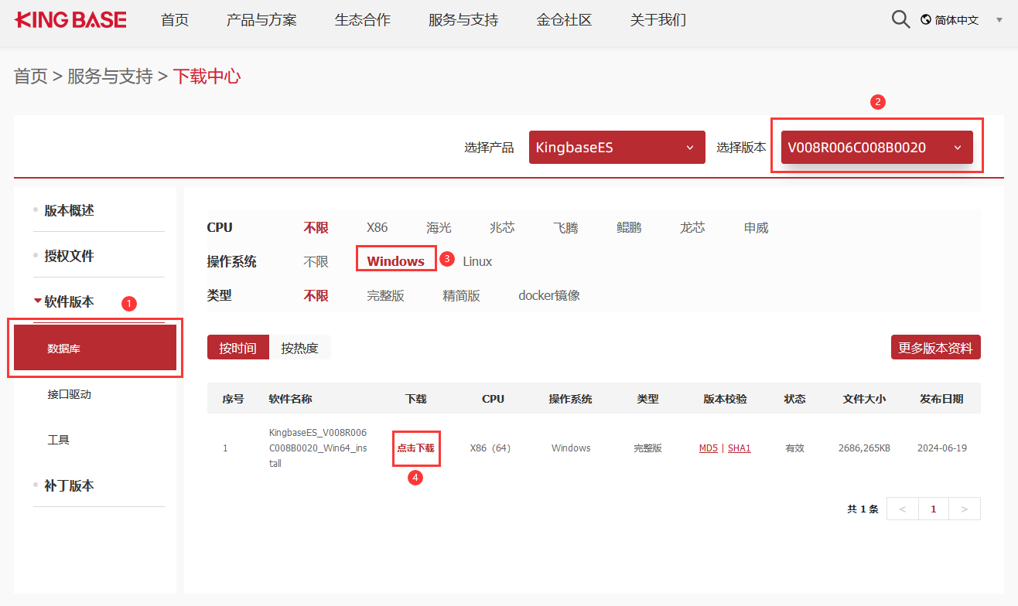Select Linux operating system filter
1018x606 pixels.
[x=477, y=261]
